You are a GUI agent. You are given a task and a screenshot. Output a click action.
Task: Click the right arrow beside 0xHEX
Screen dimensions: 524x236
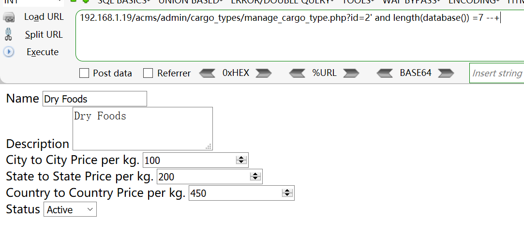[x=263, y=73]
